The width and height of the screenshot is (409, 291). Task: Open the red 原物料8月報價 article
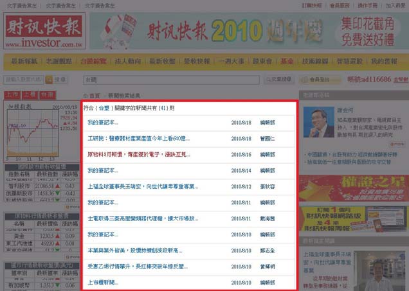(139, 154)
